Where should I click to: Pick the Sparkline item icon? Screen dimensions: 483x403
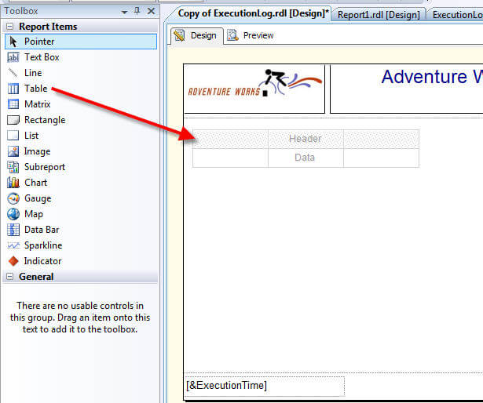coord(13,245)
